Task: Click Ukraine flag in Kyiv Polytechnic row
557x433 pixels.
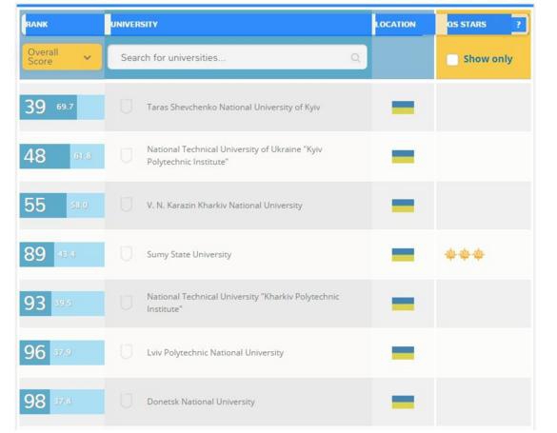Action: (x=403, y=156)
